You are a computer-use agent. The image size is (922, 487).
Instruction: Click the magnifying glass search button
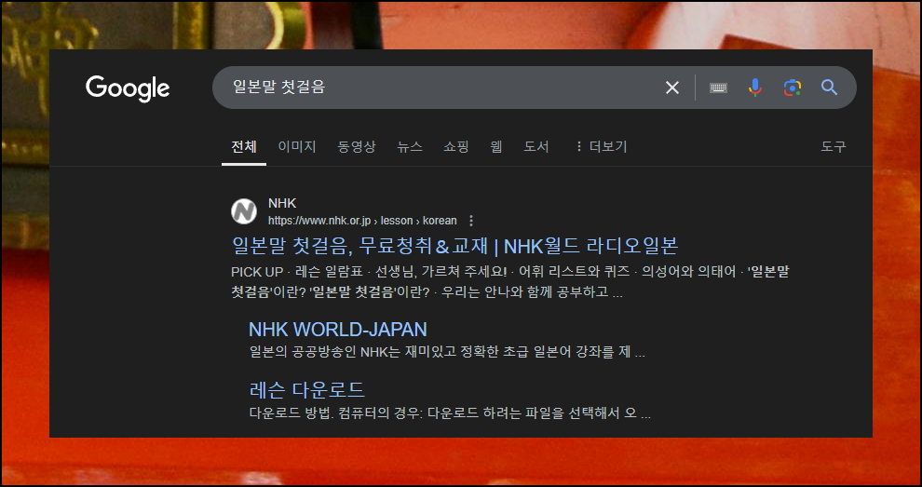829,88
